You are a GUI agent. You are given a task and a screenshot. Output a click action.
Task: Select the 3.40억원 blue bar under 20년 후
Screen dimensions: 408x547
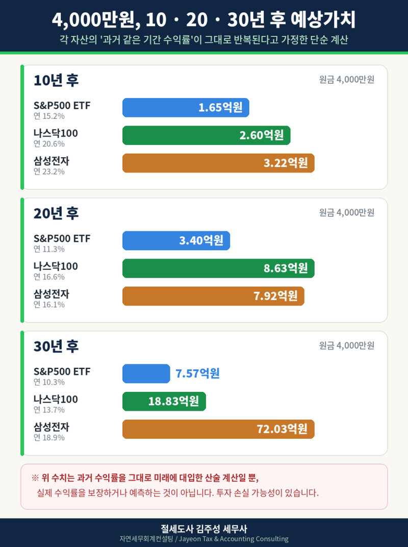tap(176, 240)
